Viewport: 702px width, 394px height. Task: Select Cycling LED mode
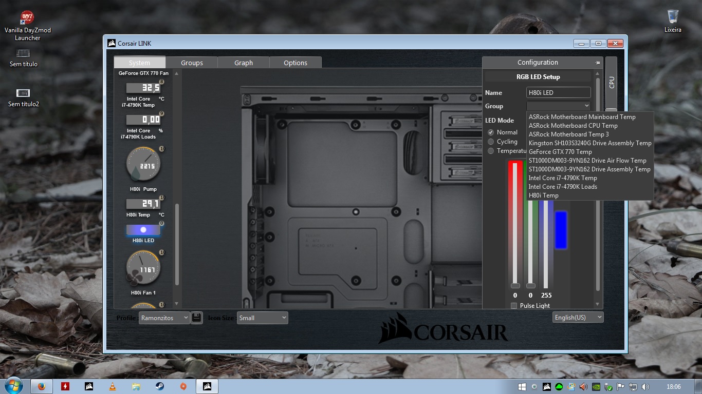(491, 142)
